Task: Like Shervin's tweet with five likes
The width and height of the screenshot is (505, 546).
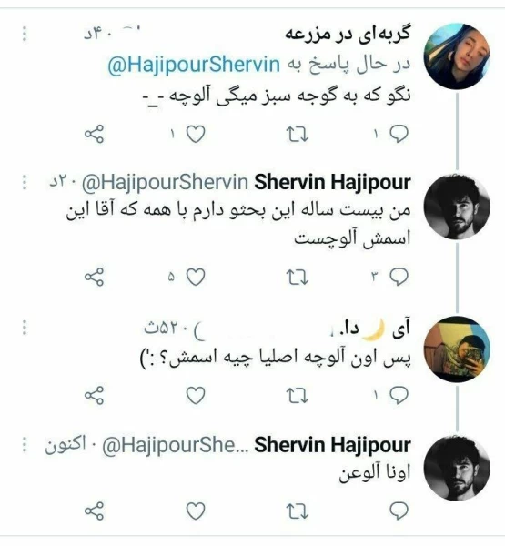Action: tap(196, 278)
